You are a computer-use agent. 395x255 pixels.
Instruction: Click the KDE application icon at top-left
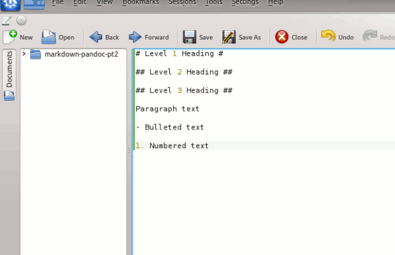pyautogui.click(x=10, y=5)
